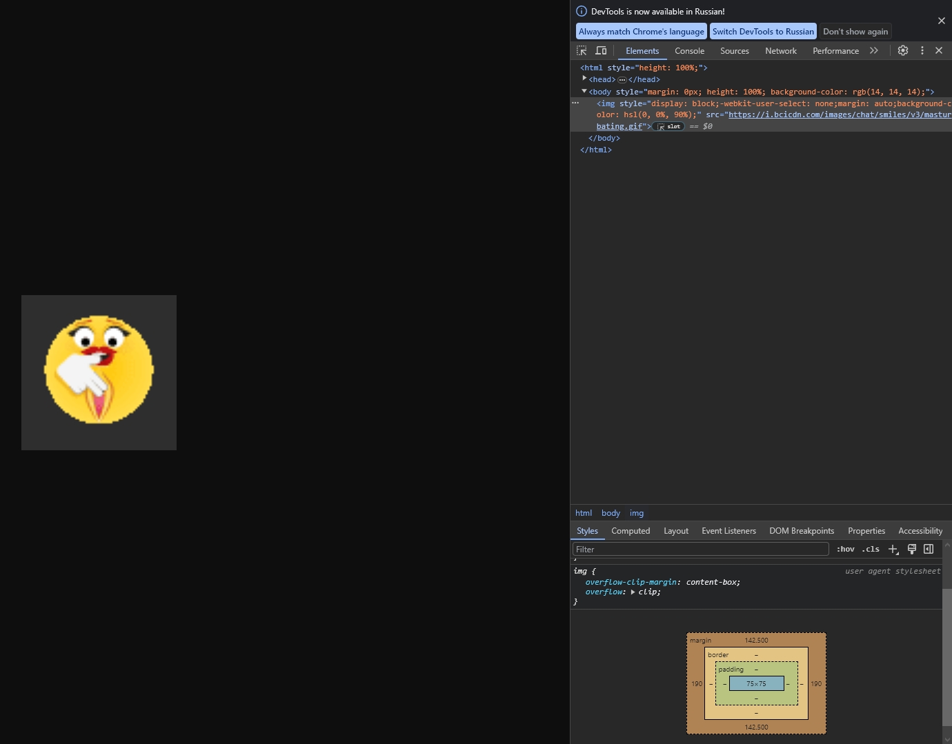Click the margin label in box model

tap(700, 641)
